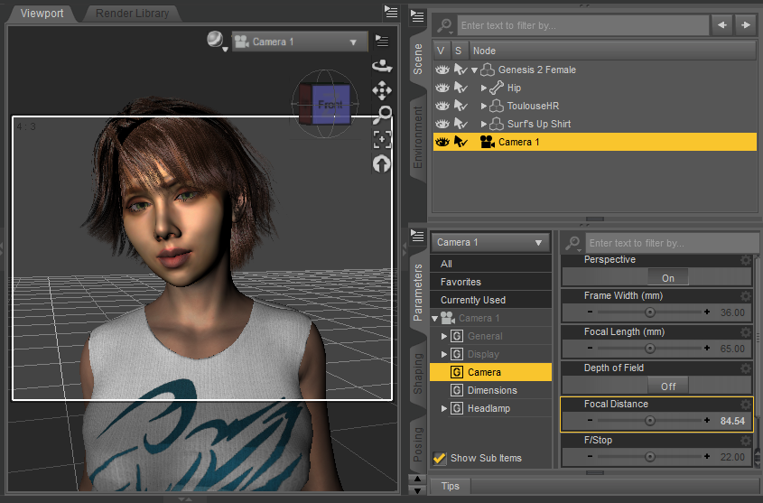763x503 pixels.
Task: Open Parameters pane options menu icon
Action: point(417,236)
